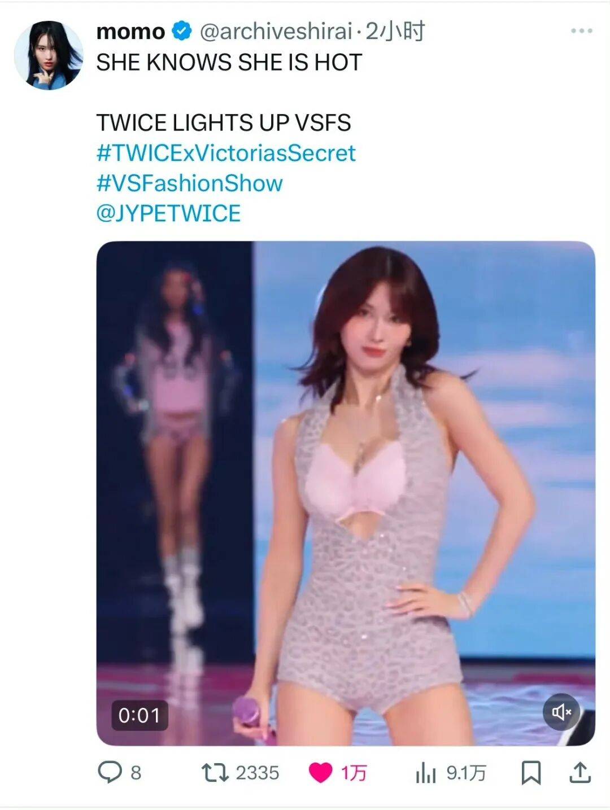This screenshot has height=810, width=610.
Task: Toggle the pink heart like button
Action: (320, 773)
